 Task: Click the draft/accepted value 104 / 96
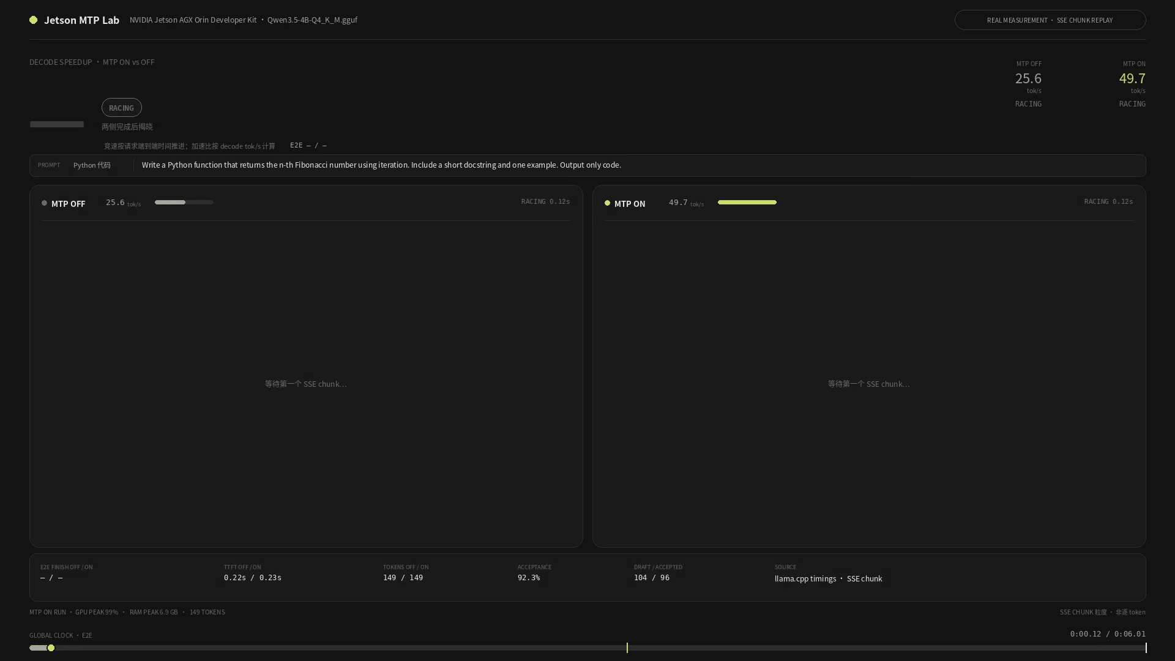coord(652,578)
